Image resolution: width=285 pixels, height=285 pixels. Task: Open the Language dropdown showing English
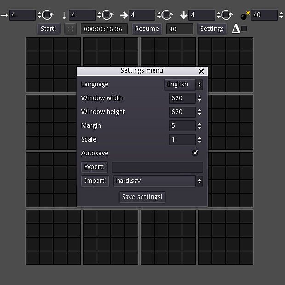(183, 84)
